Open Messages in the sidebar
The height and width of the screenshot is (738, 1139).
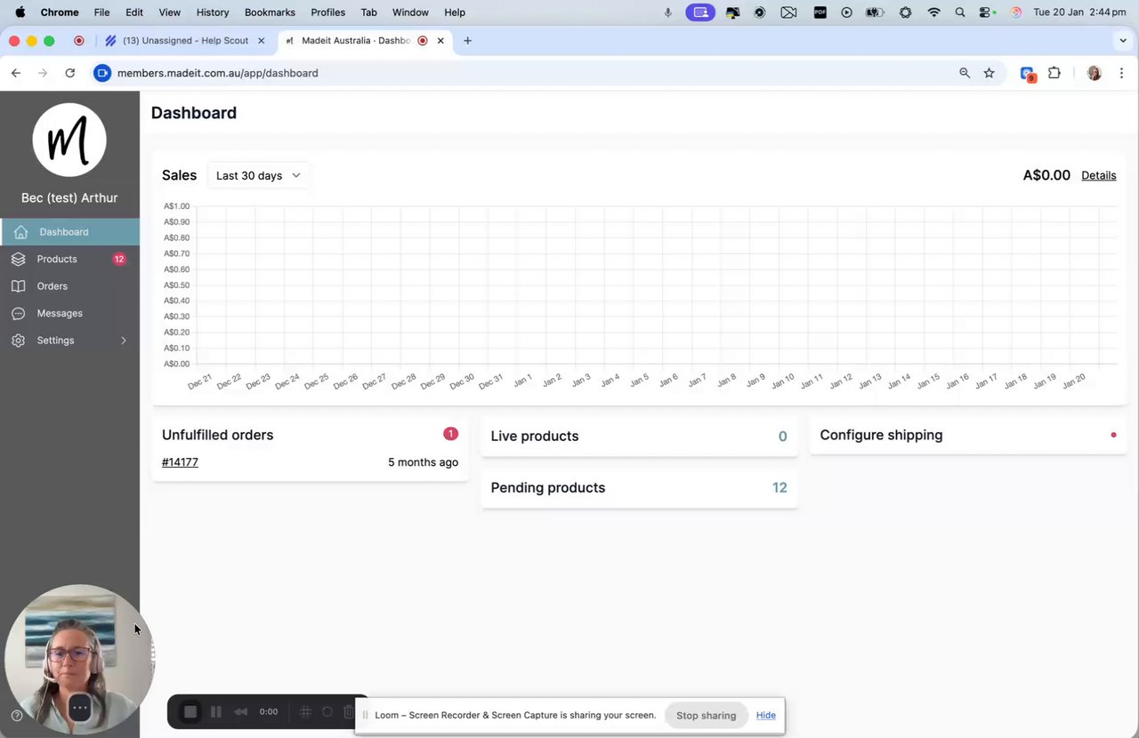click(x=69, y=313)
